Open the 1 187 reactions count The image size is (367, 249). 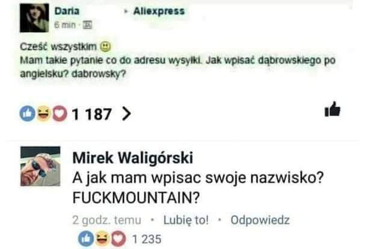point(91,114)
